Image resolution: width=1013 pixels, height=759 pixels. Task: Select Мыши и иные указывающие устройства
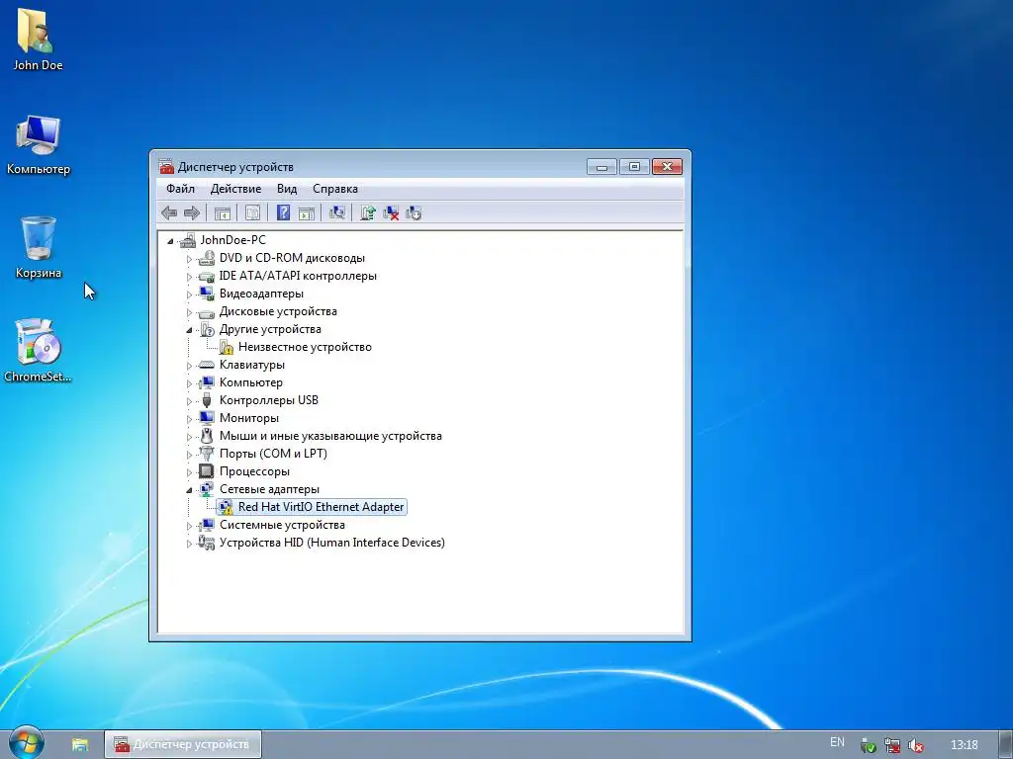[330, 436]
